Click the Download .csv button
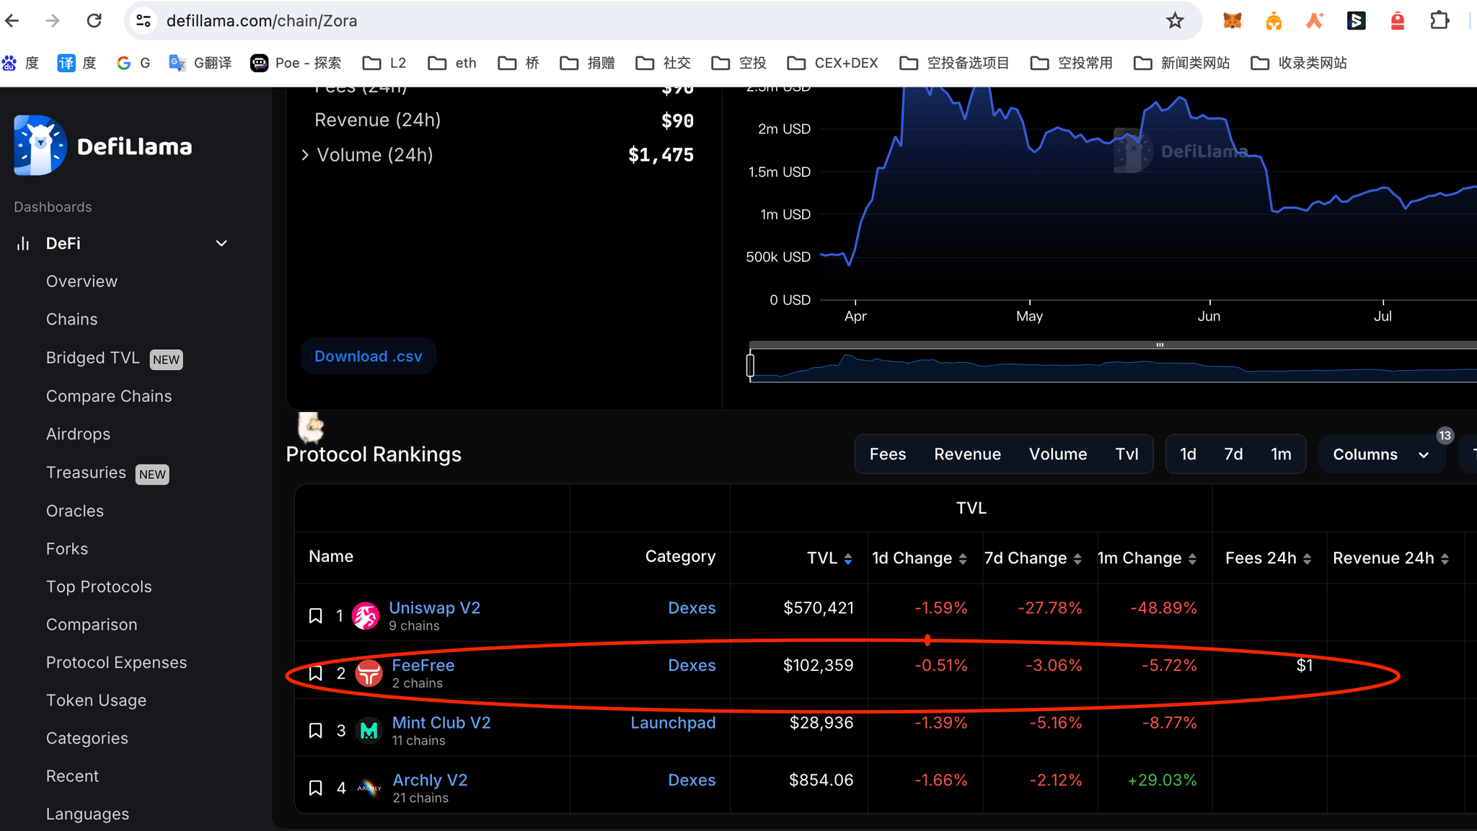Screen dimensions: 1477x831 pyautogui.click(x=368, y=356)
